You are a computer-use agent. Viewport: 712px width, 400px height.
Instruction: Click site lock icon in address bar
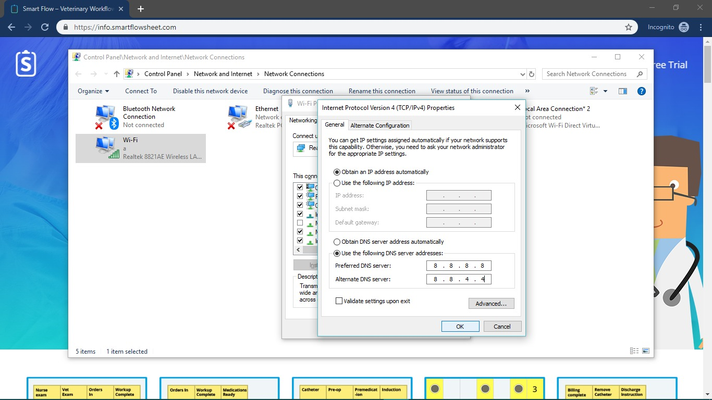66,27
